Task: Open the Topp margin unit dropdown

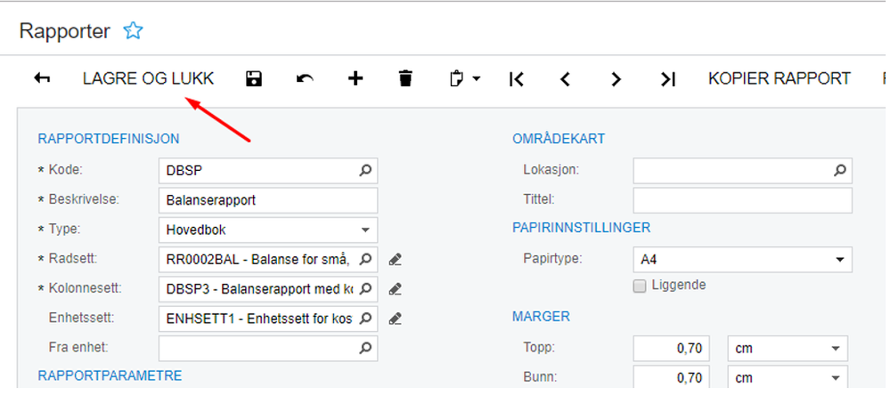Action: 788,349
